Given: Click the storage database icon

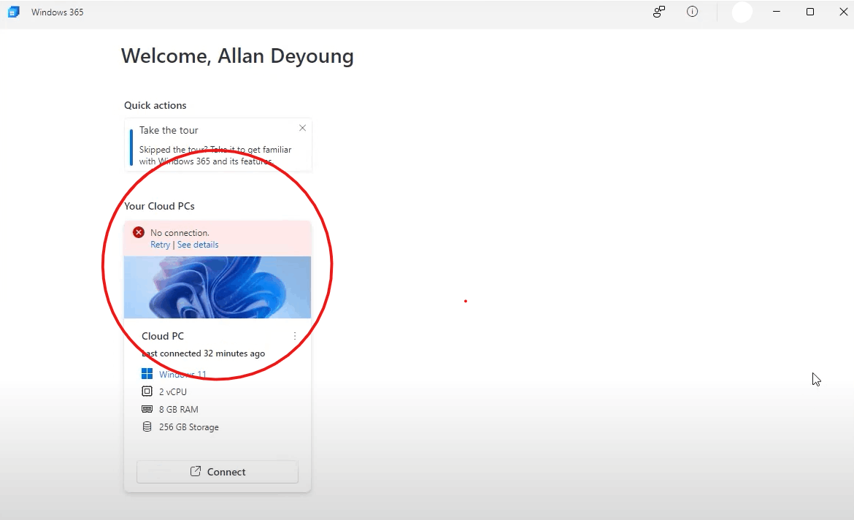Looking at the screenshot, I should point(147,427).
